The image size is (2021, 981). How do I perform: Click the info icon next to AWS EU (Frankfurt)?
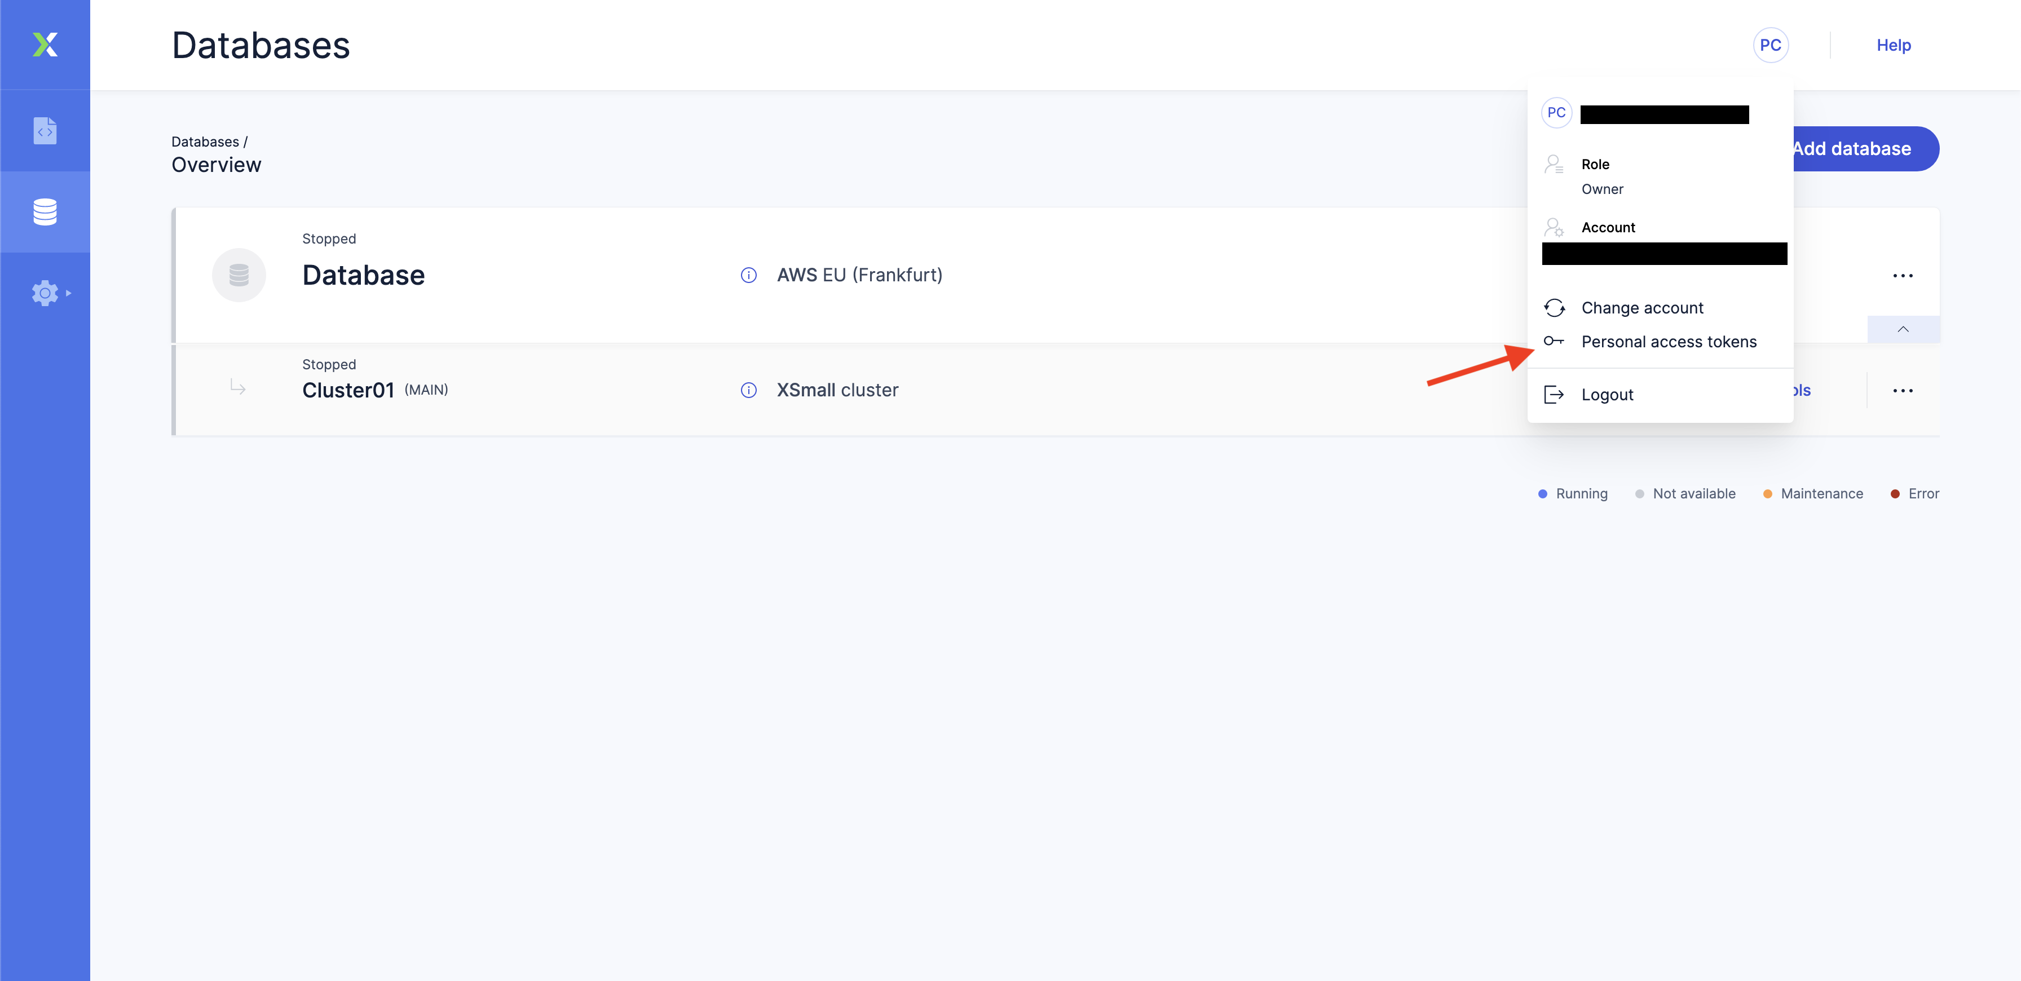[748, 275]
